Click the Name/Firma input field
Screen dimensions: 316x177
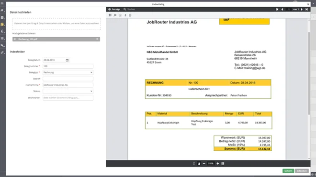coord(68,85)
